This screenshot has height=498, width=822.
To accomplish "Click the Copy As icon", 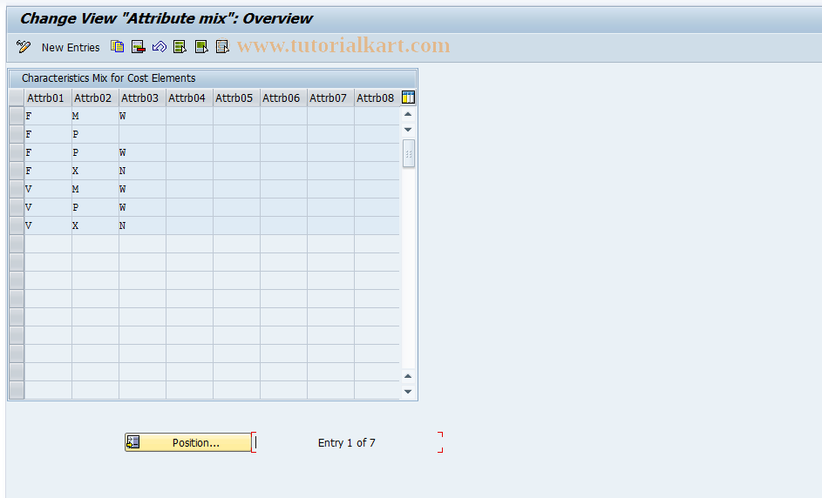I will pyautogui.click(x=117, y=47).
